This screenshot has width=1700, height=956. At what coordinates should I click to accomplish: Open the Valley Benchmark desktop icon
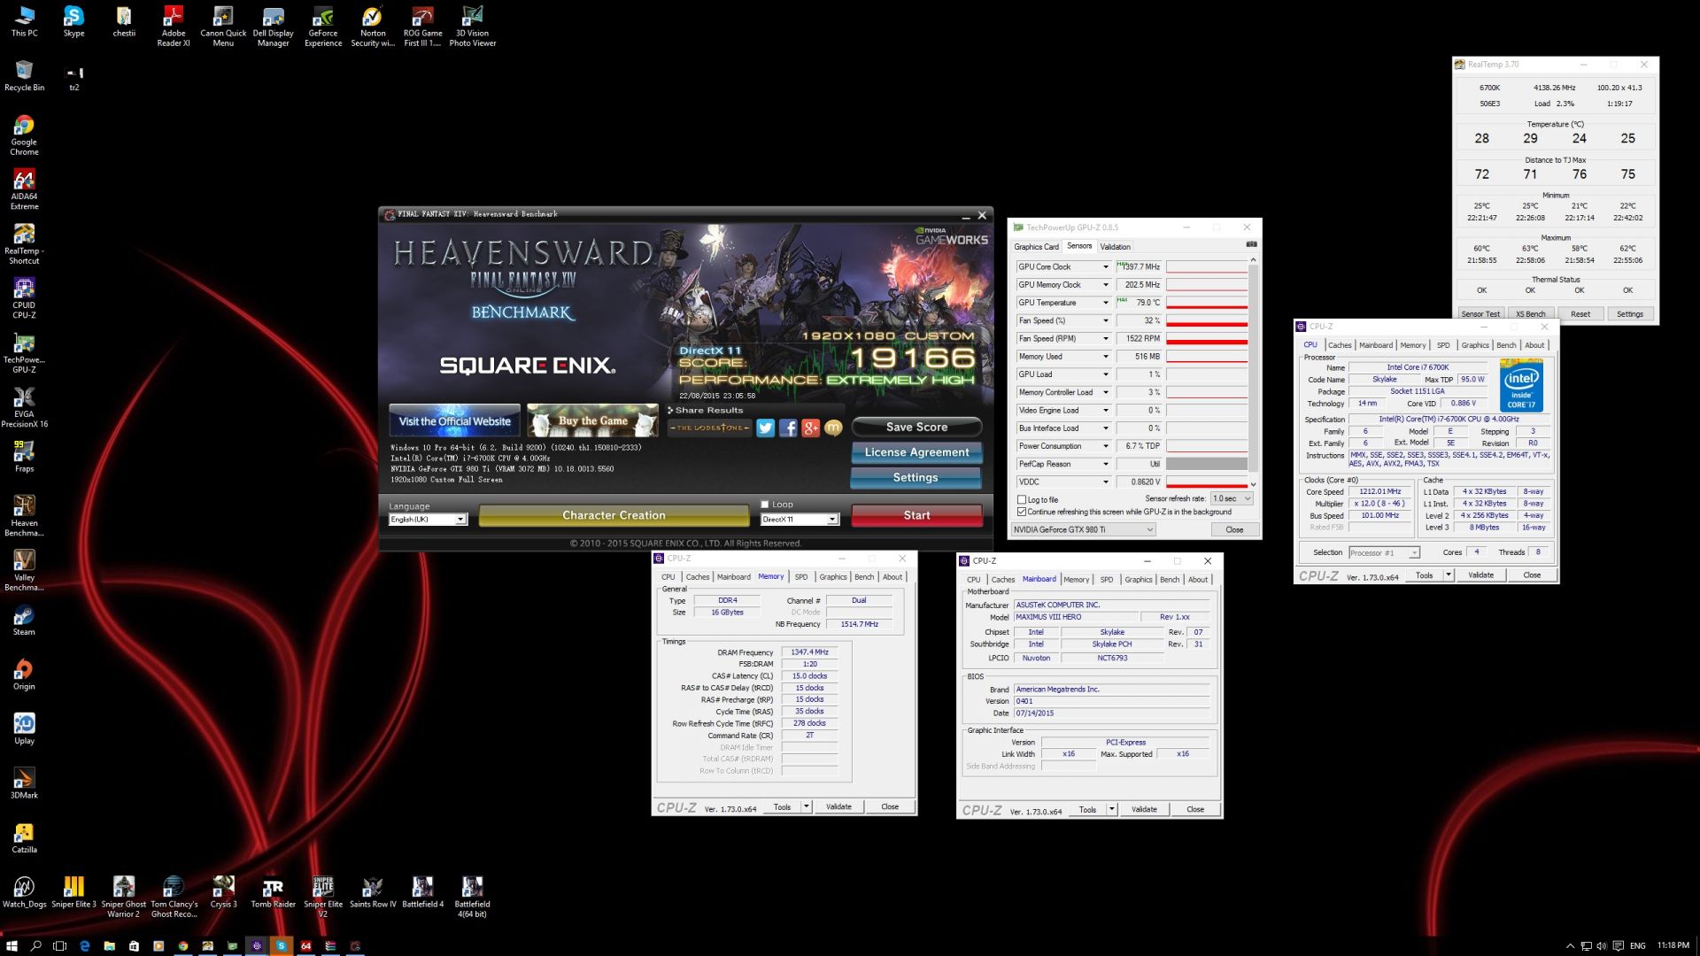tap(24, 570)
